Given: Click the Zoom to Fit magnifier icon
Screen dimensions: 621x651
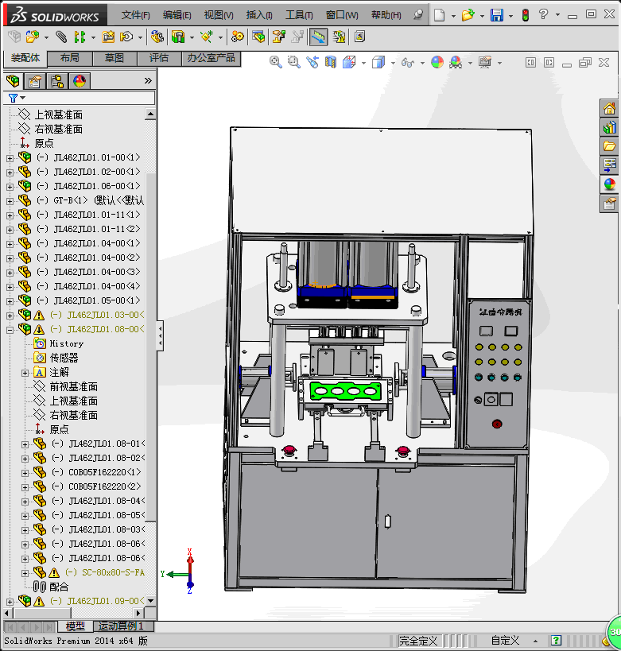Looking at the screenshot, I should [276, 62].
